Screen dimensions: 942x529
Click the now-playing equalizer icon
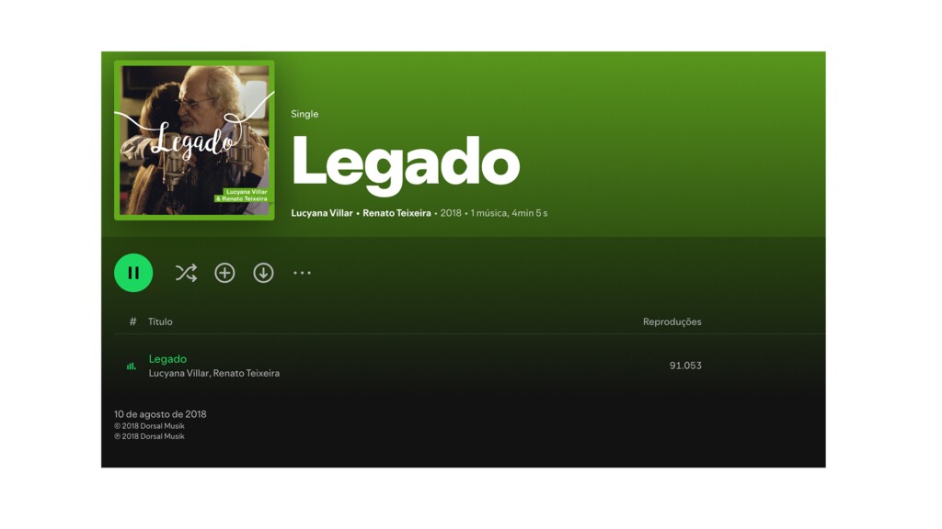point(131,366)
